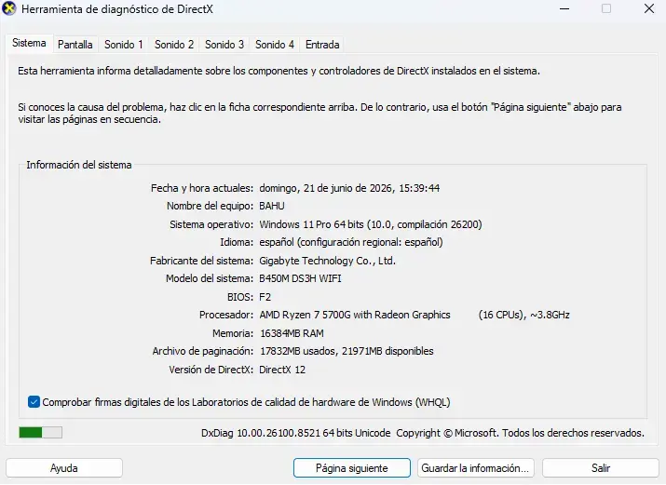The image size is (666, 485).
Task: Open the Sonido 1 tab
Action: tap(124, 45)
